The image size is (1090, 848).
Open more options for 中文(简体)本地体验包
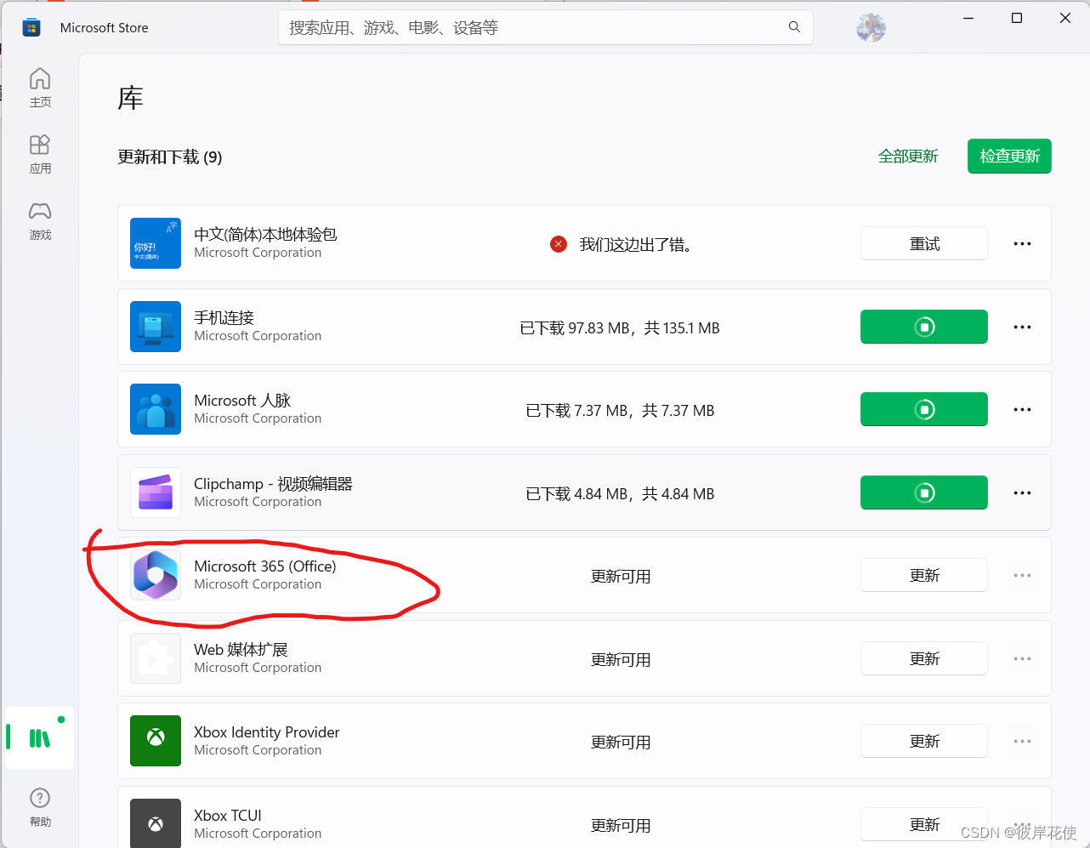1022,244
